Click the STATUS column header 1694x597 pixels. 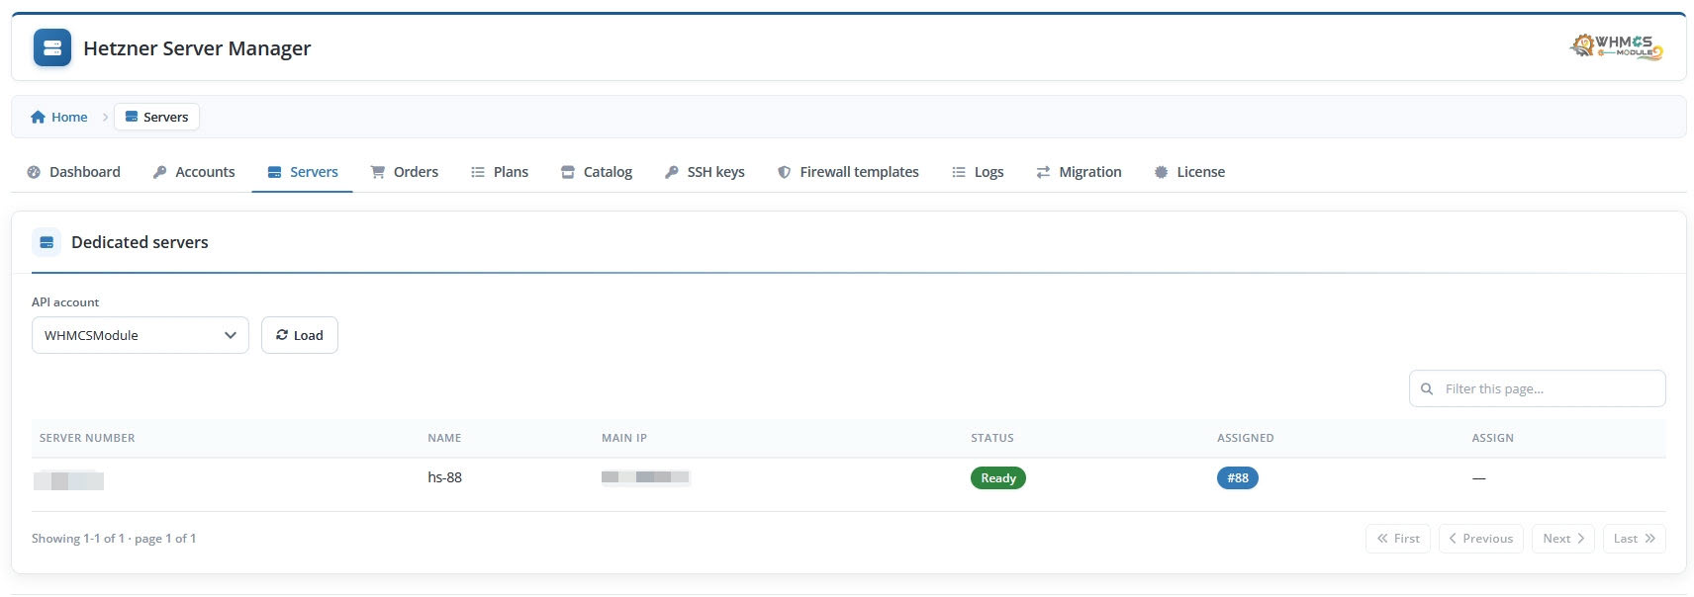(x=992, y=438)
